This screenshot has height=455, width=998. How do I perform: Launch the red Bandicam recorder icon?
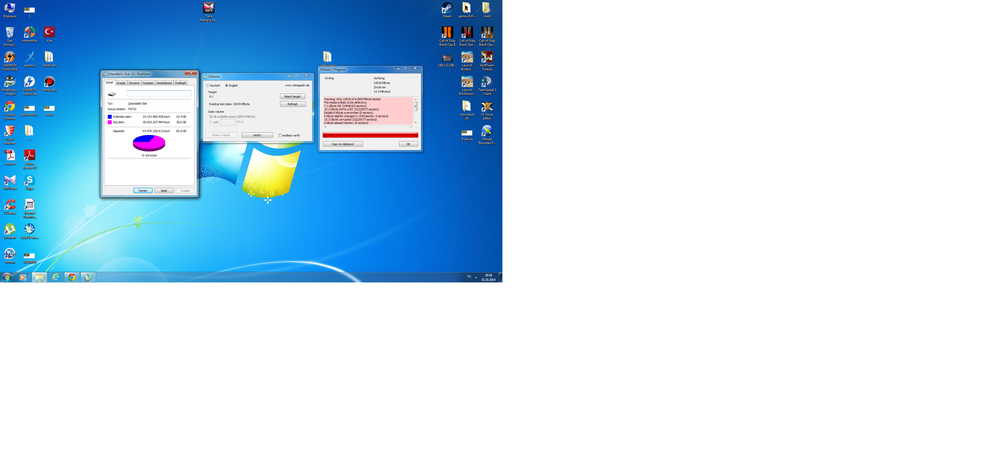49,83
